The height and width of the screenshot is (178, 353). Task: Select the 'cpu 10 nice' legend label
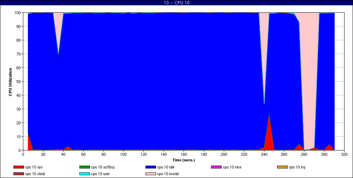coord(232,167)
